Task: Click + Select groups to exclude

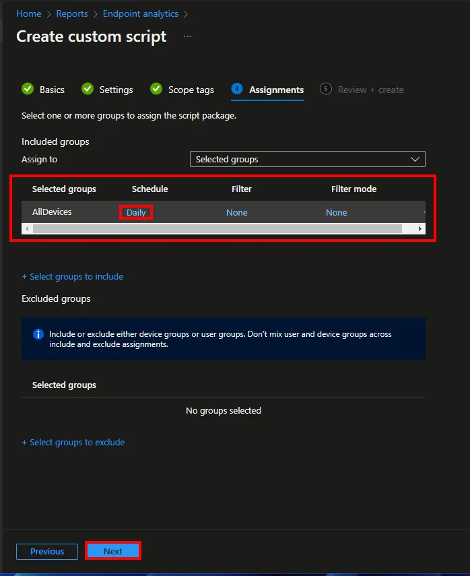Action: 73,443
